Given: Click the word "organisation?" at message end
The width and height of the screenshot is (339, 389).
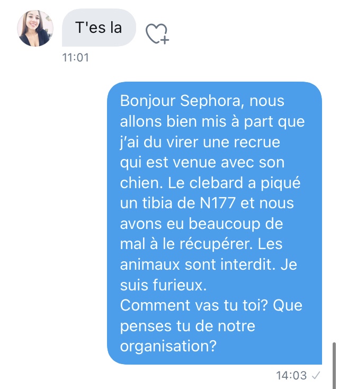Looking at the screenshot, I should pyautogui.click(x=168, y=346).
